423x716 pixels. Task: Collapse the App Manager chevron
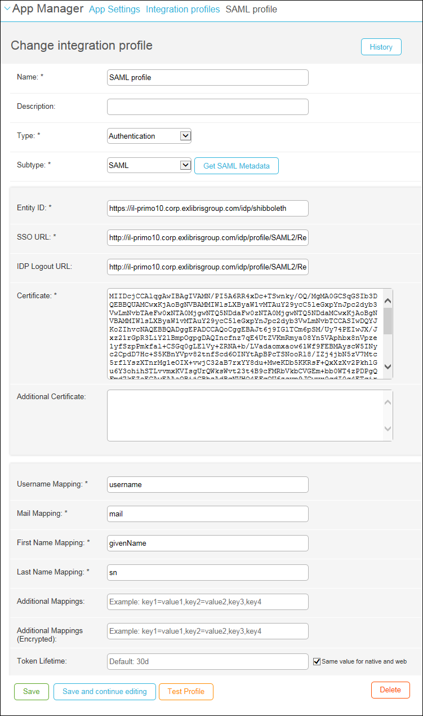(7, 8)
